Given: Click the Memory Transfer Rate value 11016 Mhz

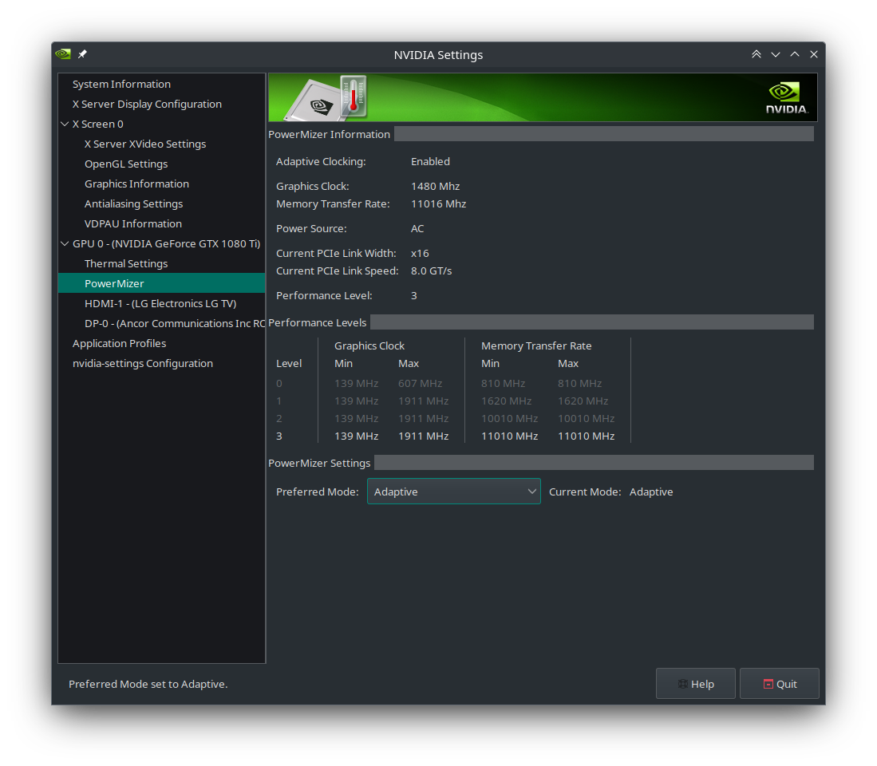Looking at the screenshot, I should [439, 204].
